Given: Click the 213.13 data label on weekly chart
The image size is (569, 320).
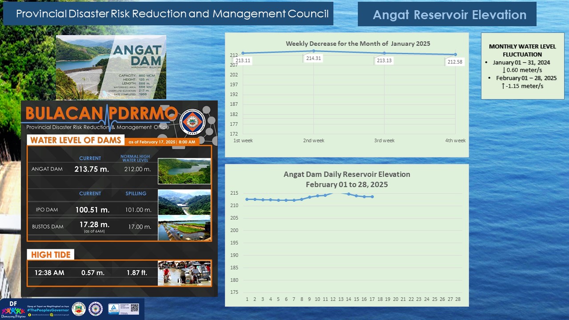Looking at the screenshot, I should [384, 60].
